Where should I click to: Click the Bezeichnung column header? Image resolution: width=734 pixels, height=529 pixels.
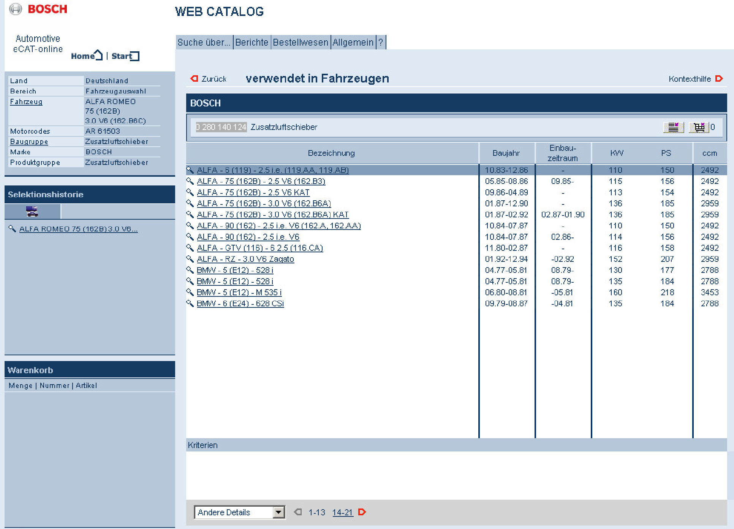pyautogui.click(x=331, y=153)
